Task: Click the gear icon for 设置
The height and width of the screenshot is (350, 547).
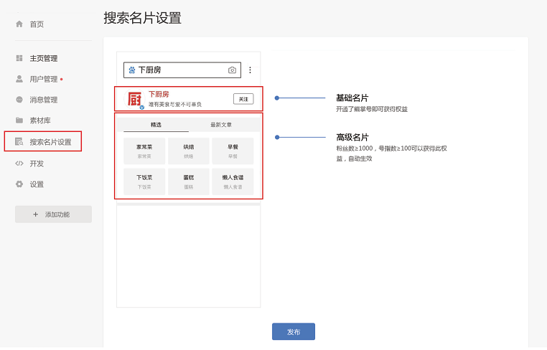Action: click(x=19, y=184)
